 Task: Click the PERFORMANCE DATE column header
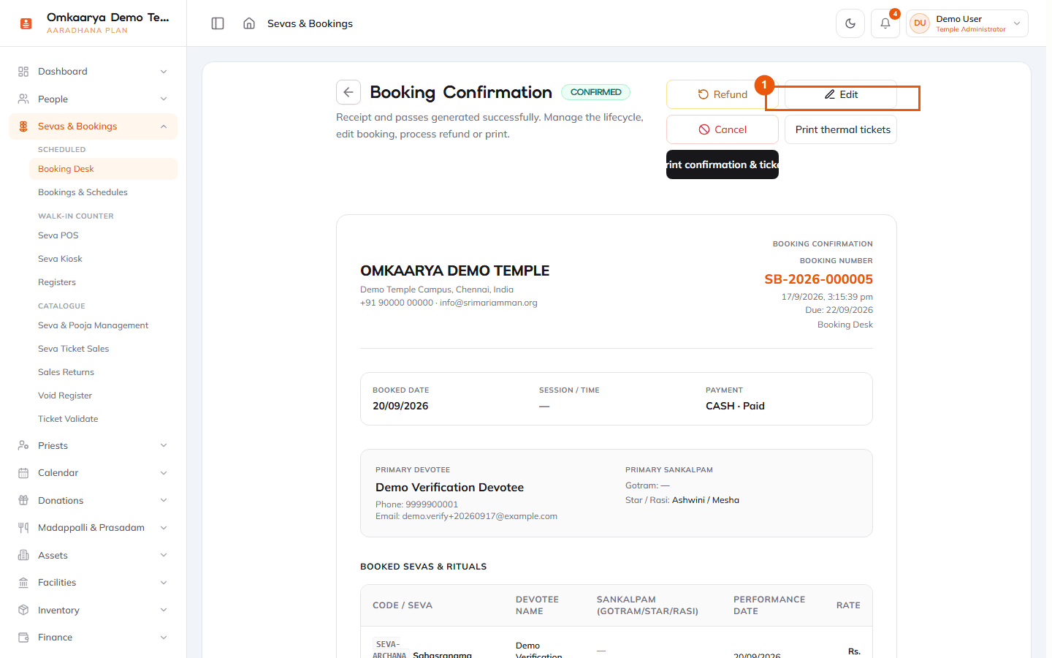[x=769, y=605]
